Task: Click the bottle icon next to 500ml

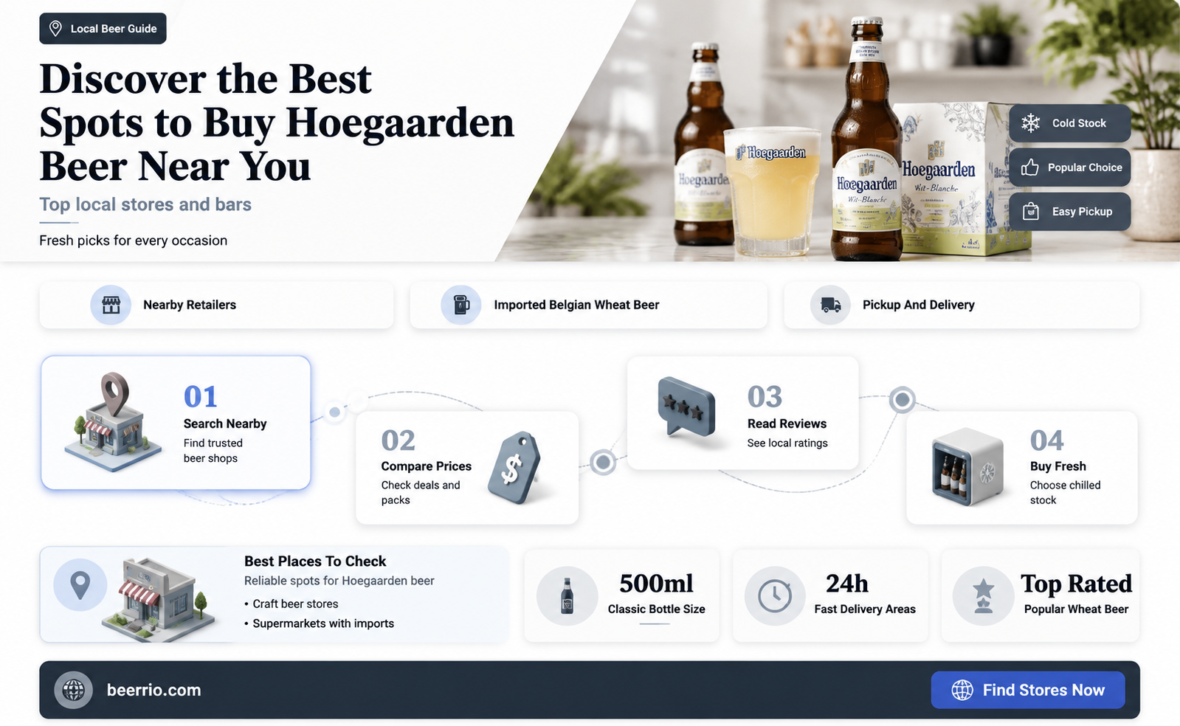Action: pyautogui.click(x=567, y=595)
